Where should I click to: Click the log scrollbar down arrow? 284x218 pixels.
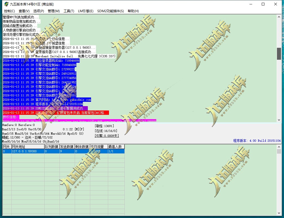point(279,120)
